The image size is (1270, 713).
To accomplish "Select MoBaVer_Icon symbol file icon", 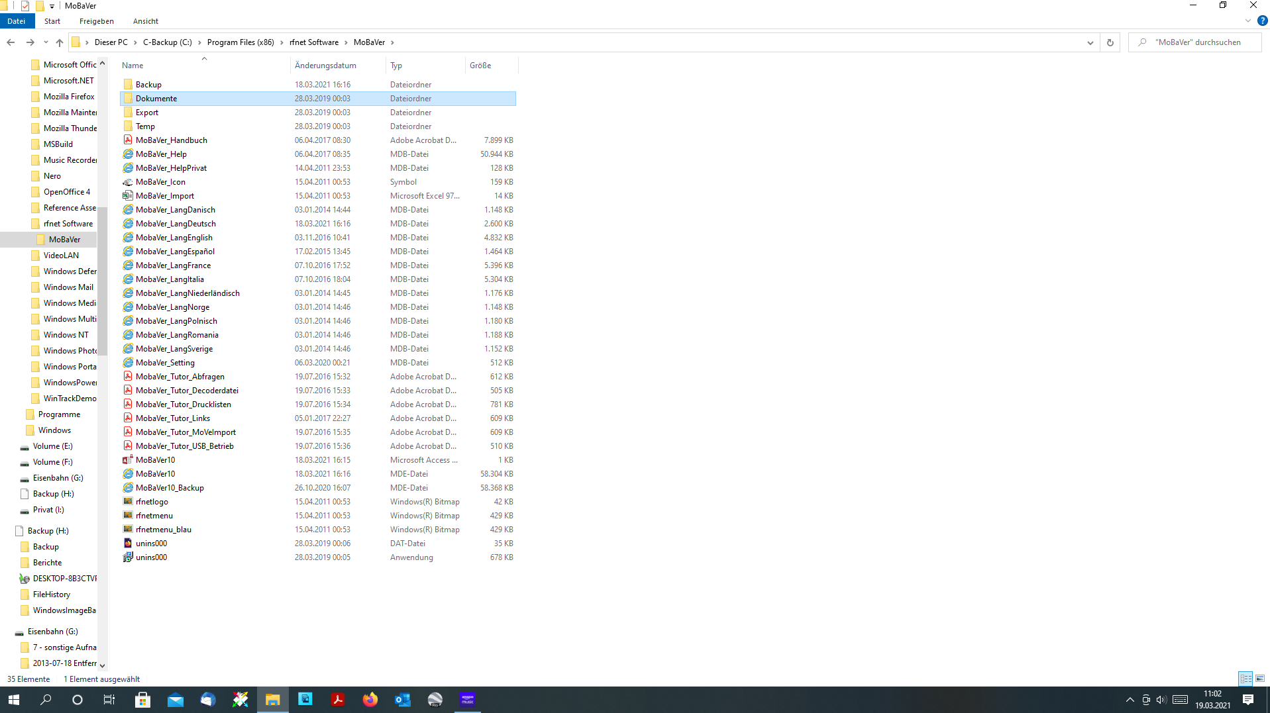I will pos(128,181).
